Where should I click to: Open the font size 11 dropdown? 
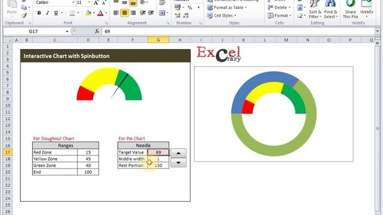[x=89, y=2]
